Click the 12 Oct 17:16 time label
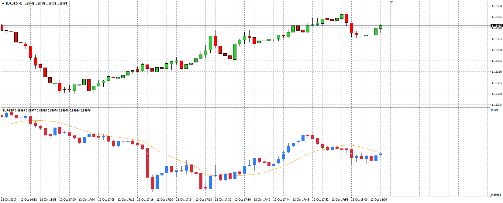Screen dimensions: 503x203 (145, 200)
